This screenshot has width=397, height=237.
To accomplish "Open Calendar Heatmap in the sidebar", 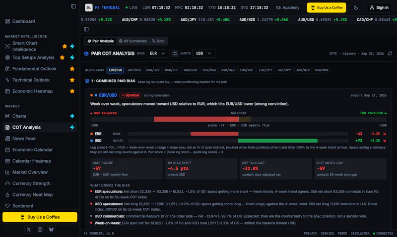I will pos(40,161).
